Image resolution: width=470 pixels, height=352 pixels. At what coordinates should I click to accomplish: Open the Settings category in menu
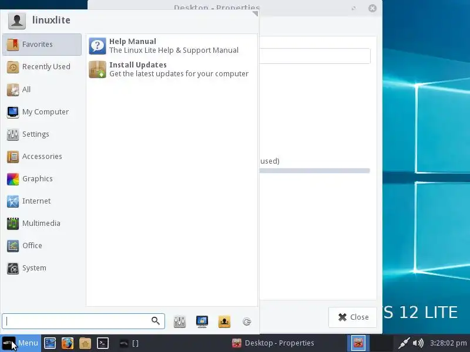[x=42, y=134]
